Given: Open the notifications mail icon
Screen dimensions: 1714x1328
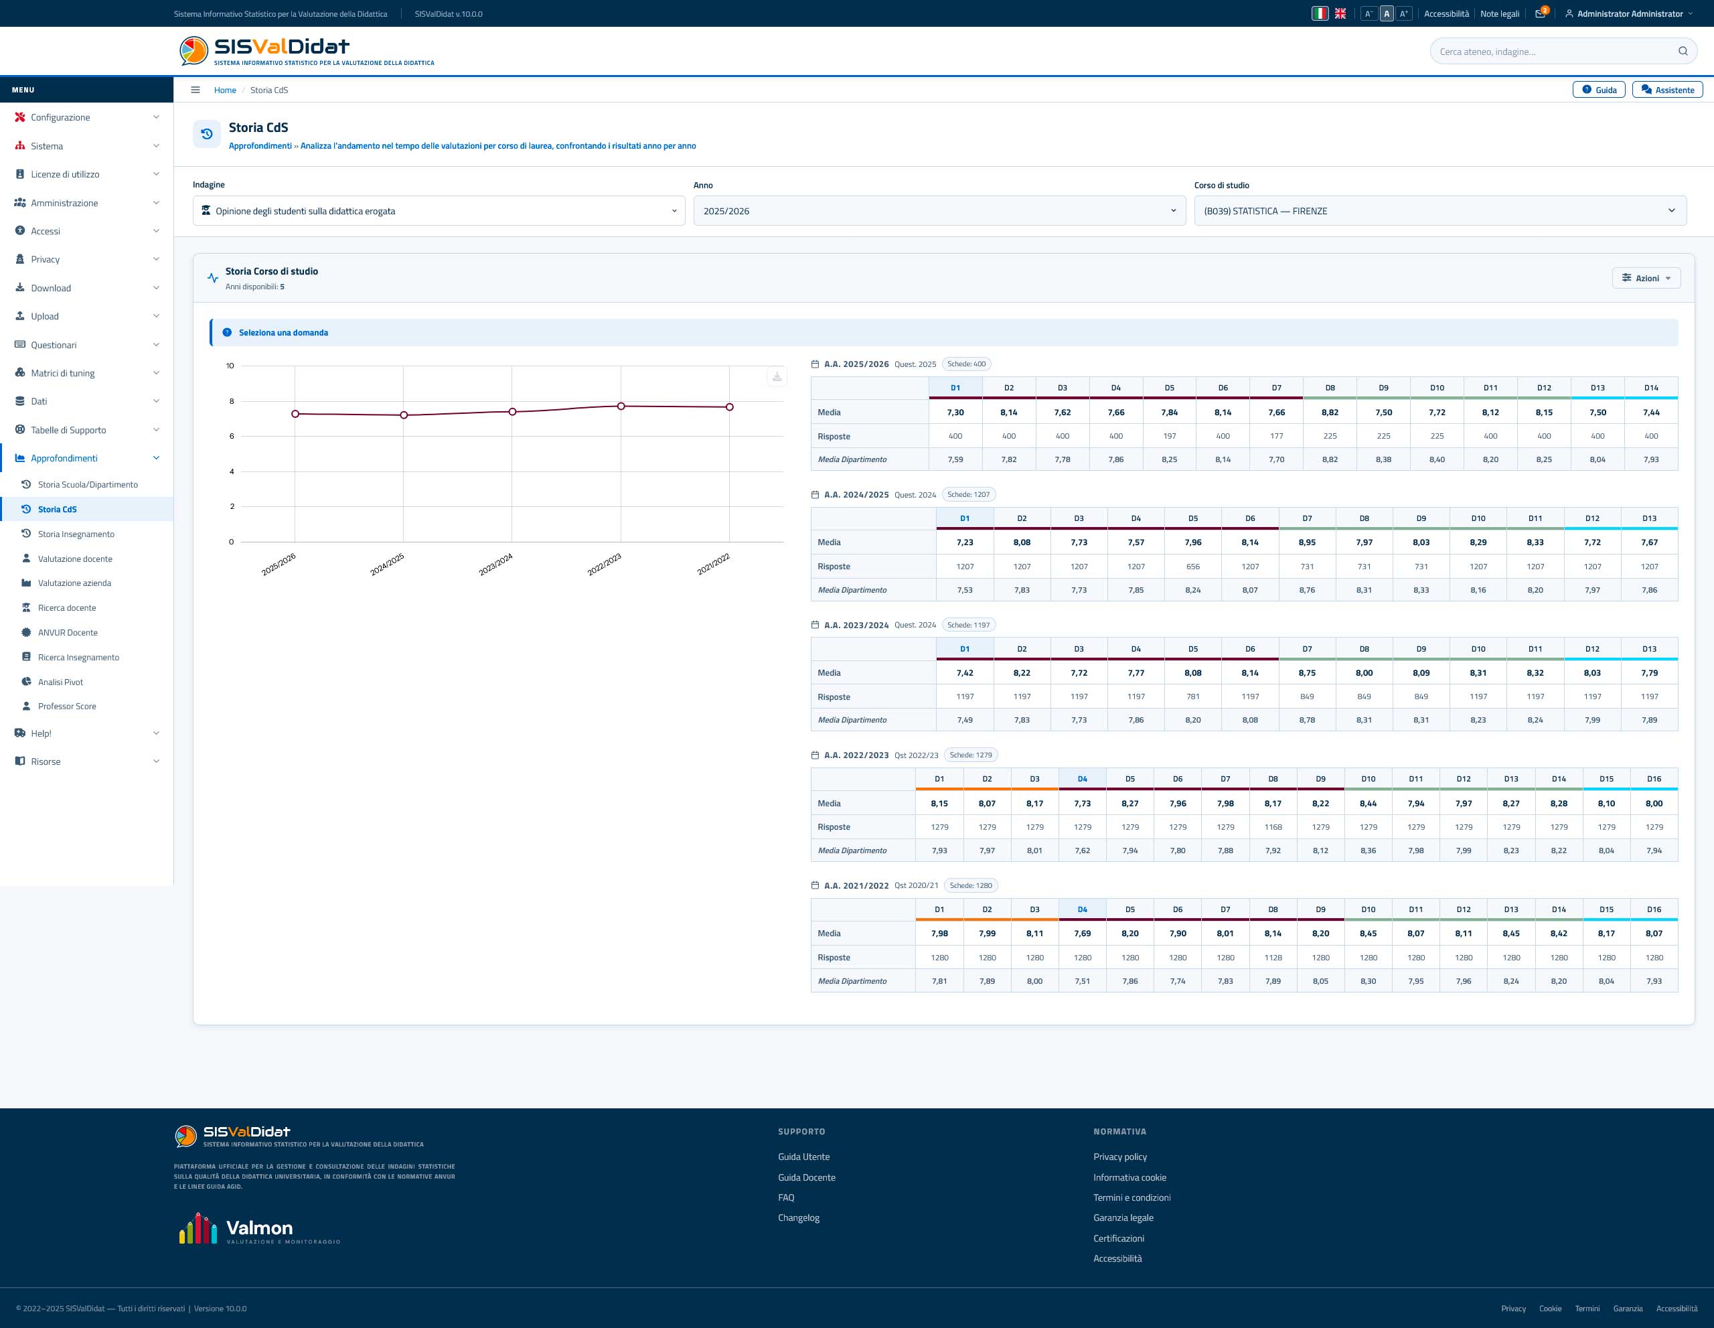Looking at the screenshot, I should (x=1540, y=13).
